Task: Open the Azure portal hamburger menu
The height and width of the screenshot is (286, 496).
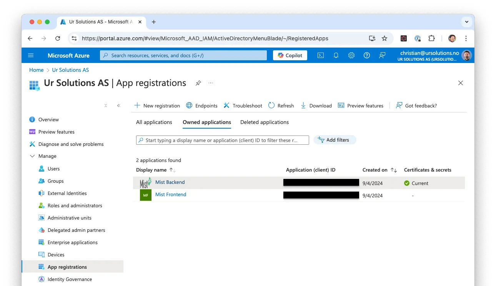Action: (x=31, y=55)
